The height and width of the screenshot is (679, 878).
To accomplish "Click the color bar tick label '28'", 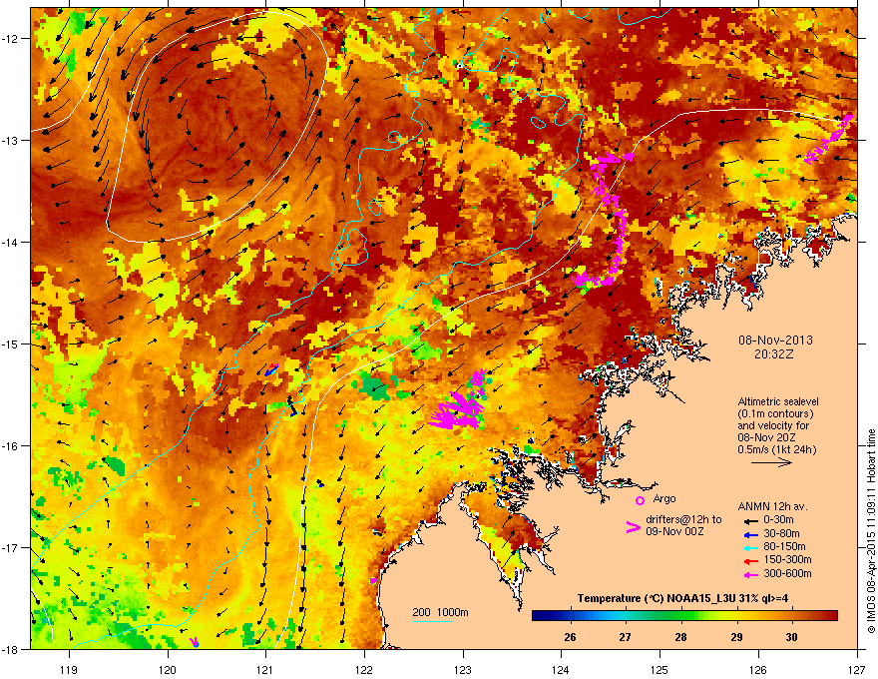I will [x=680, y=637].
